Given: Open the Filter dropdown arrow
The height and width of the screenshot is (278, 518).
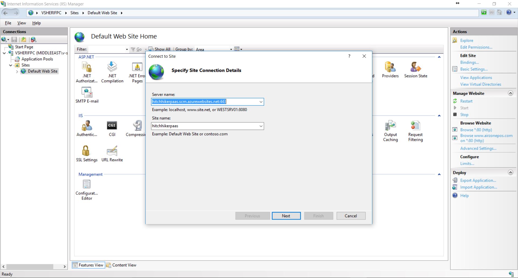Looking at the screenshot, I should (x=127, y=49).
